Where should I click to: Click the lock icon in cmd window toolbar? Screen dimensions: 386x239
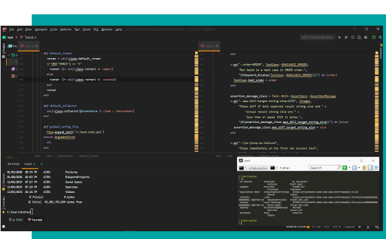[364, 168]
